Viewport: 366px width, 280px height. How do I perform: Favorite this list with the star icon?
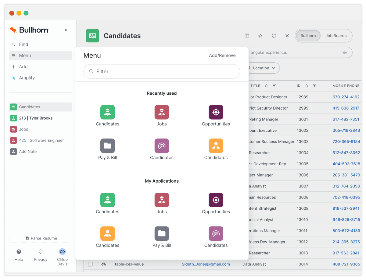coord(260,36)
